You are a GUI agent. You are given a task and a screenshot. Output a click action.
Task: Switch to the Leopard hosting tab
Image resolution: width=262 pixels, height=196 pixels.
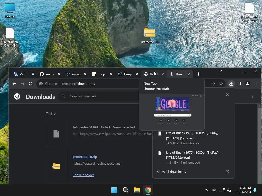click(x=100, y=74)
